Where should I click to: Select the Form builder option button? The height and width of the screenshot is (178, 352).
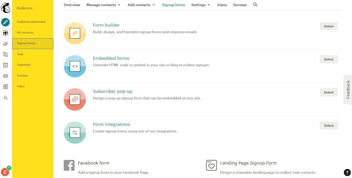329,26
